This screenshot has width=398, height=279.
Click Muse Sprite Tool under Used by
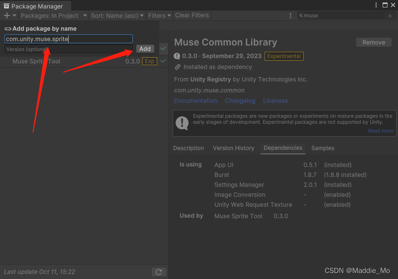tap(238, 216)
